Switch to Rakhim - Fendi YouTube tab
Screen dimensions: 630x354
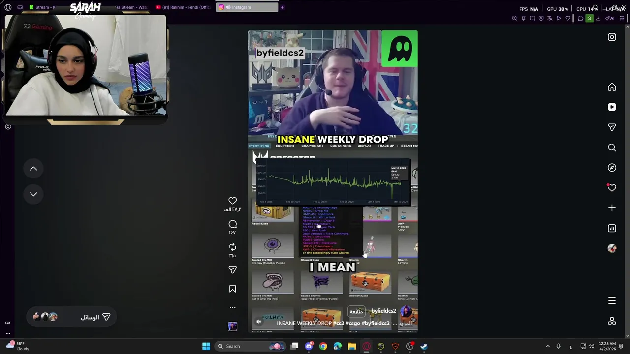(x=183, y=7)
